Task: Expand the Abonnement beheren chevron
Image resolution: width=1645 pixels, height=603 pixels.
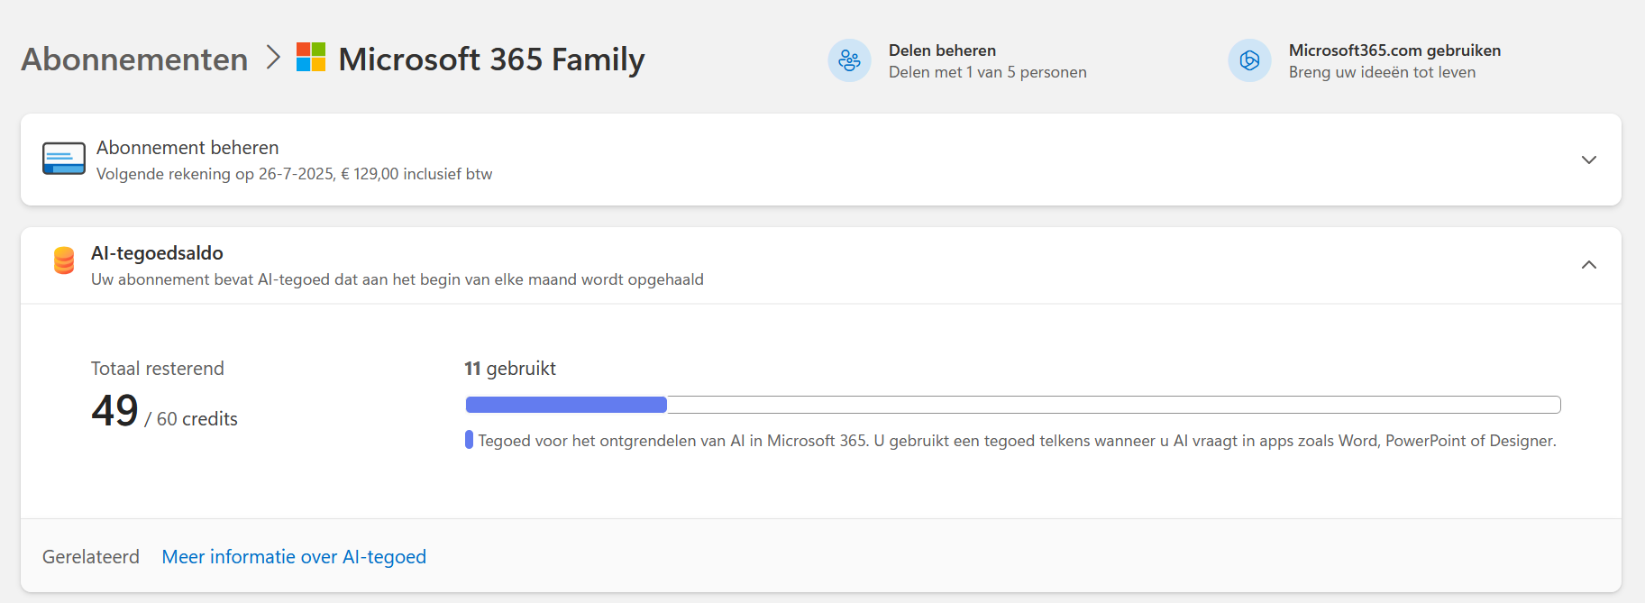Action: coord(1588,160)
